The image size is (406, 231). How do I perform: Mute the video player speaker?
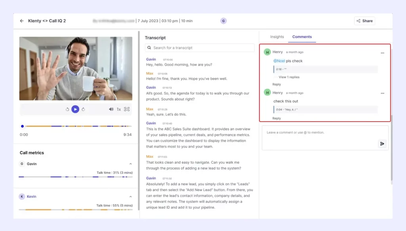tap(112, 109)
